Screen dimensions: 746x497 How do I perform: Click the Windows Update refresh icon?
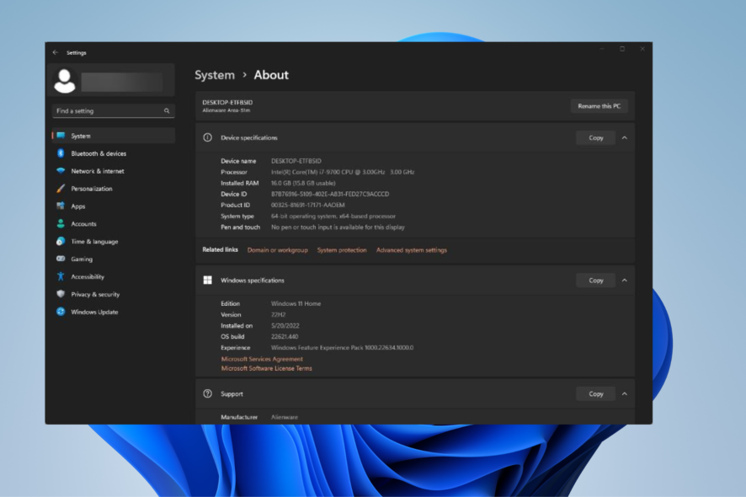[61, 312]
